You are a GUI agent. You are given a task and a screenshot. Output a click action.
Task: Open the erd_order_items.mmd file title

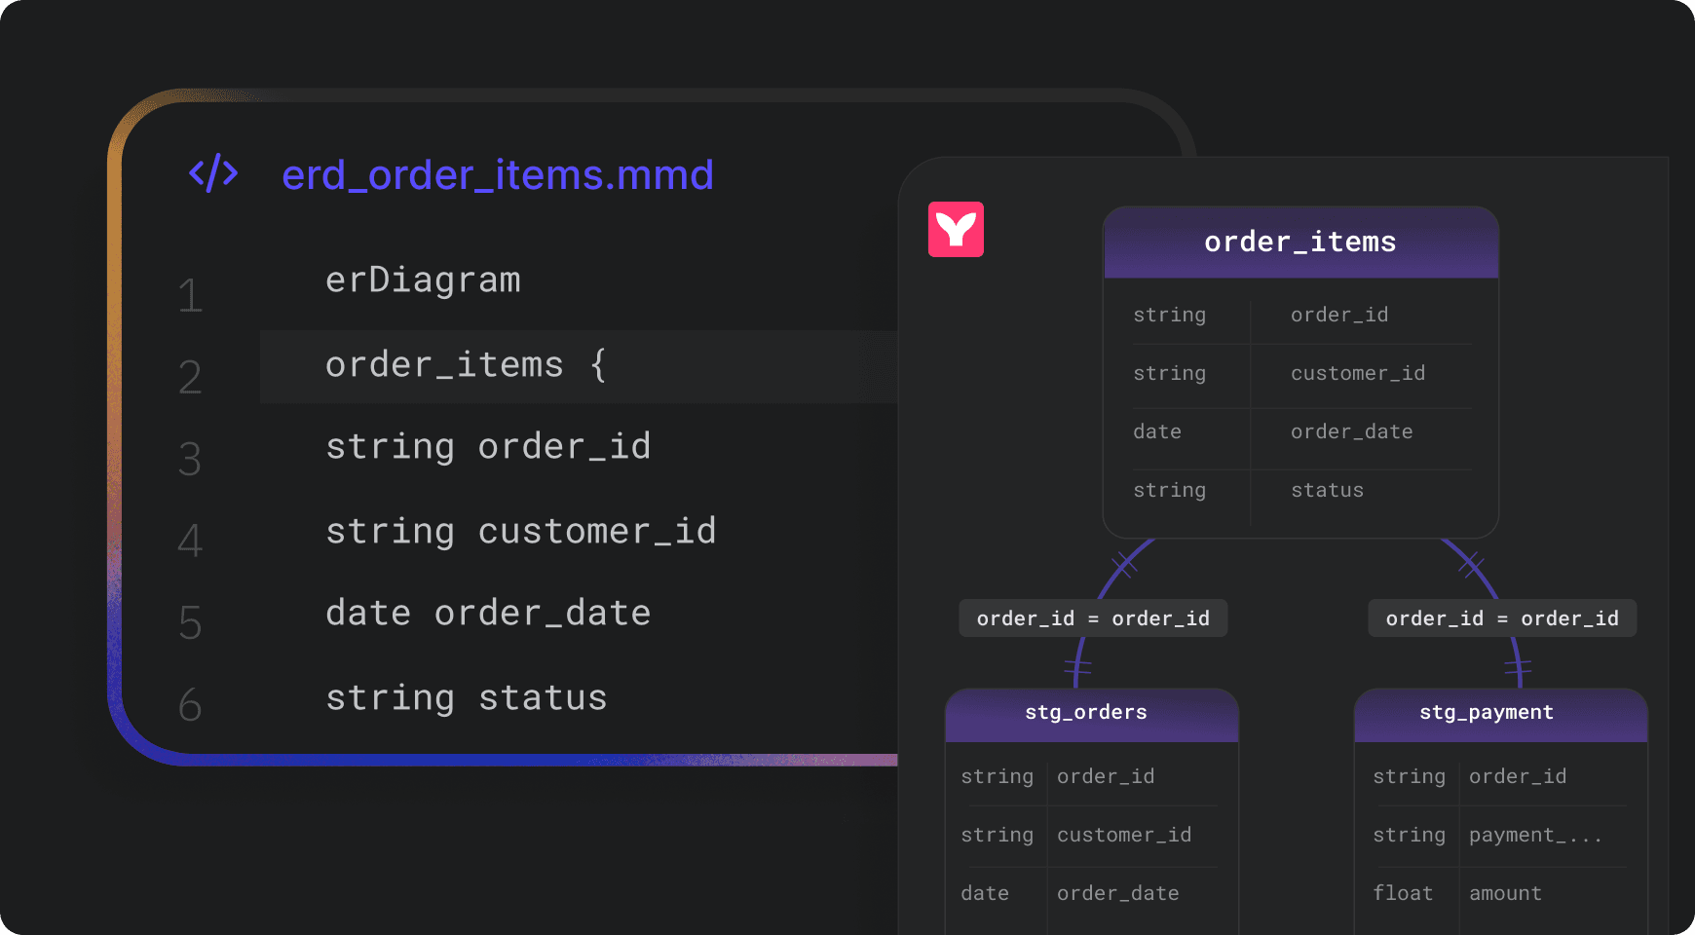(498, 175)
